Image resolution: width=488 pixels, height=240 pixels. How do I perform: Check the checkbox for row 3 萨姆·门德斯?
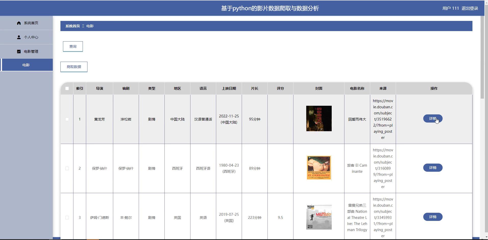(67, 218)
